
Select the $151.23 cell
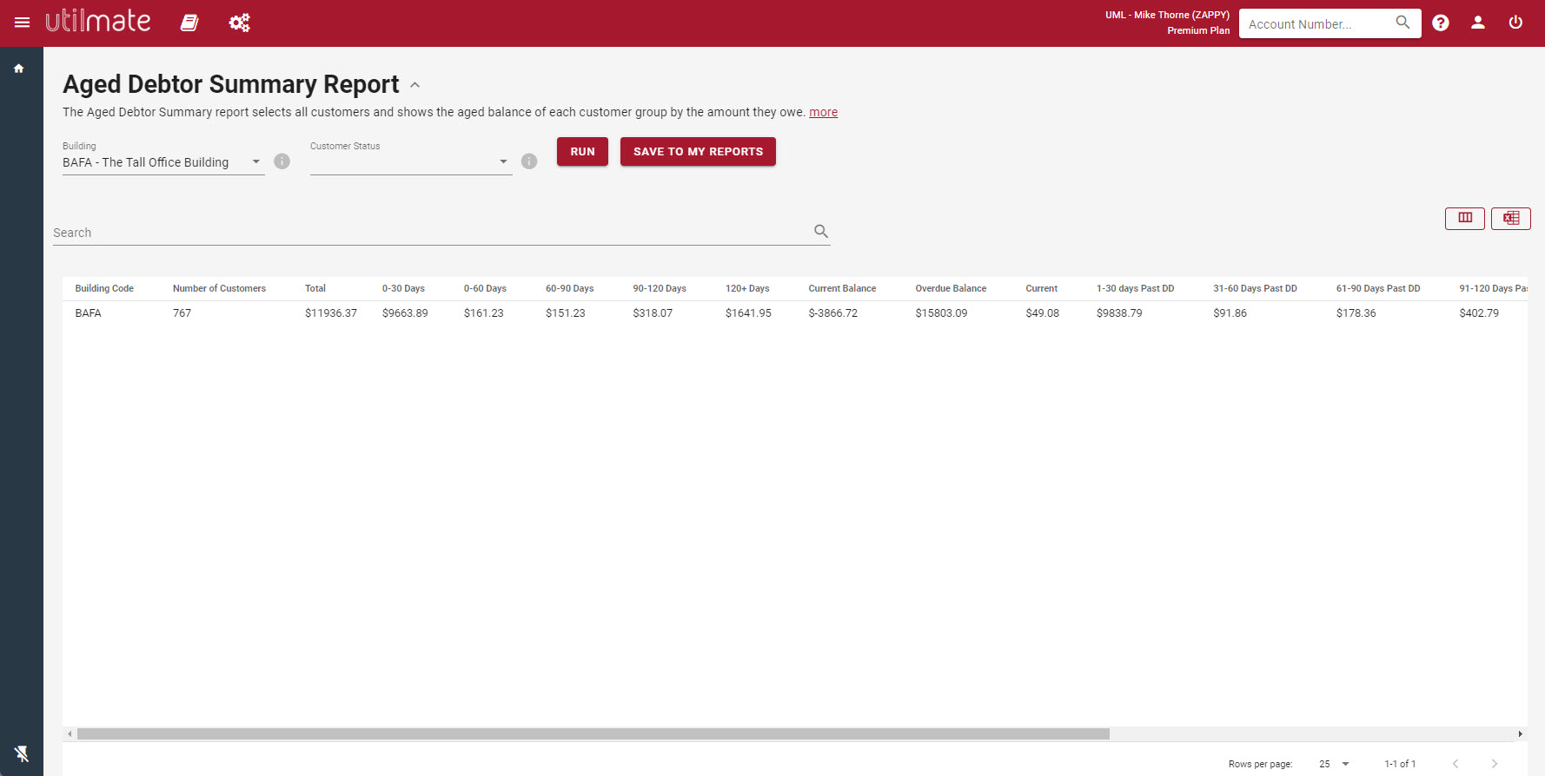(x=566, y=313)
